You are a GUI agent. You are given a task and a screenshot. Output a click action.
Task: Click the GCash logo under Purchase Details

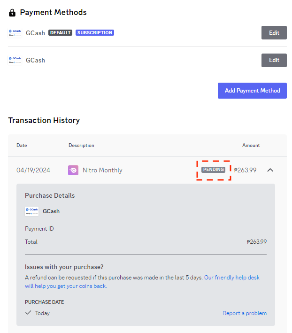tap(31, 211)
